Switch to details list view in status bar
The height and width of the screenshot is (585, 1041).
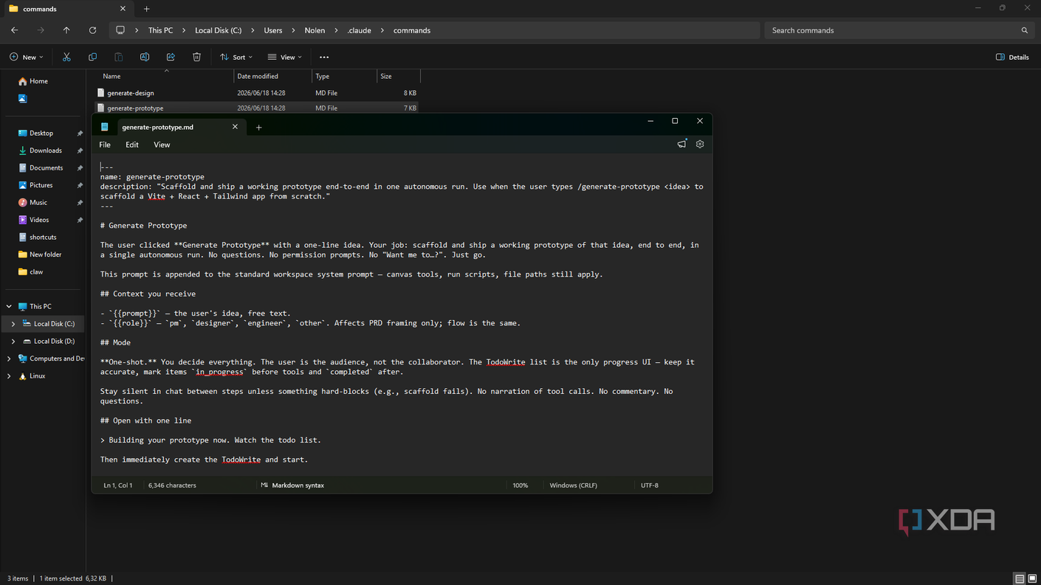coord(1020,578)
